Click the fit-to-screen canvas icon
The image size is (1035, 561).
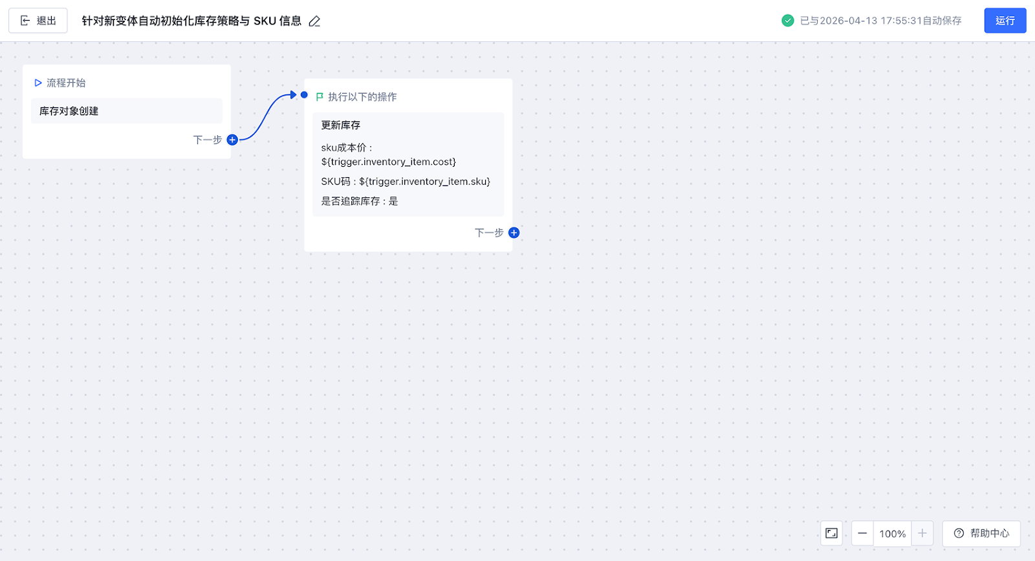coord(831,533)
